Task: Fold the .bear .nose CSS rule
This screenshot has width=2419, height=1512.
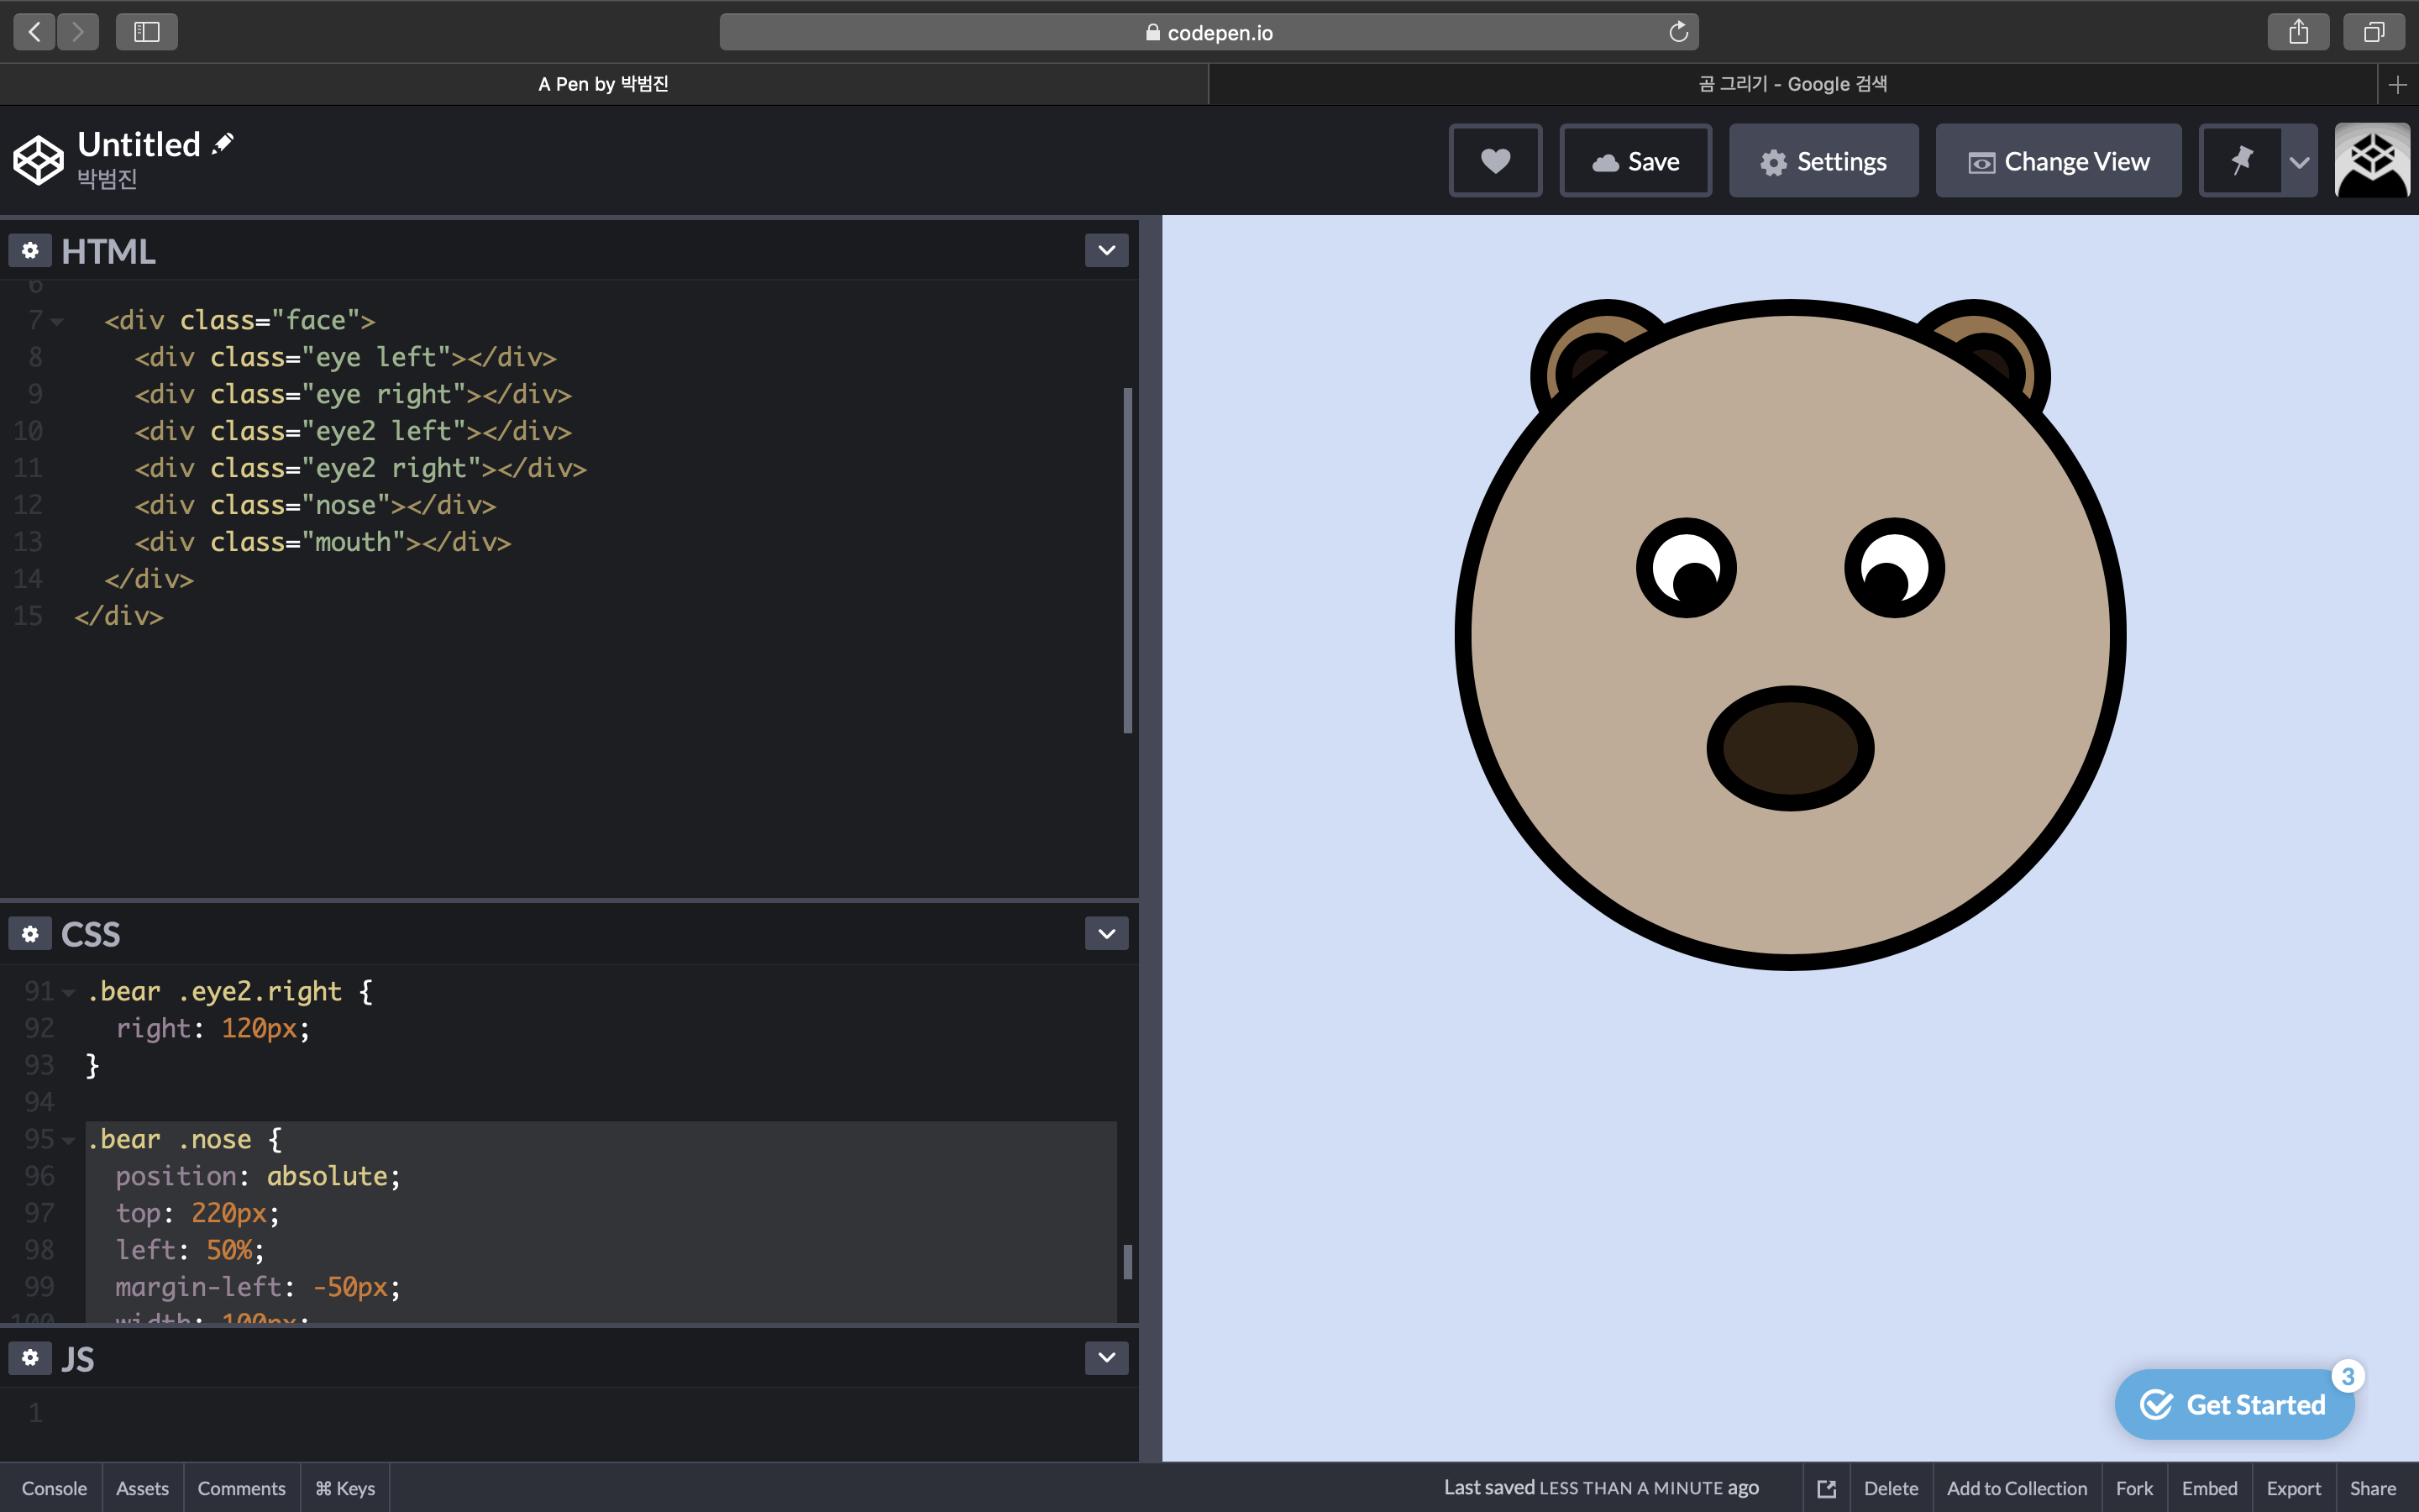Action: [x=69, y=1140]
